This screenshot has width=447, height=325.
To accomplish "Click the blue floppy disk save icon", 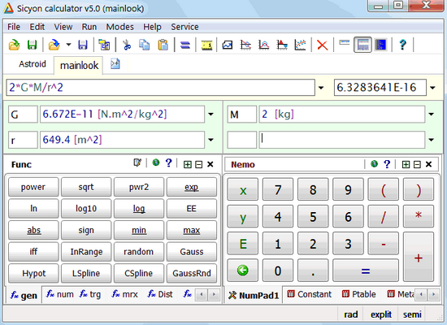I will [83, 45].
